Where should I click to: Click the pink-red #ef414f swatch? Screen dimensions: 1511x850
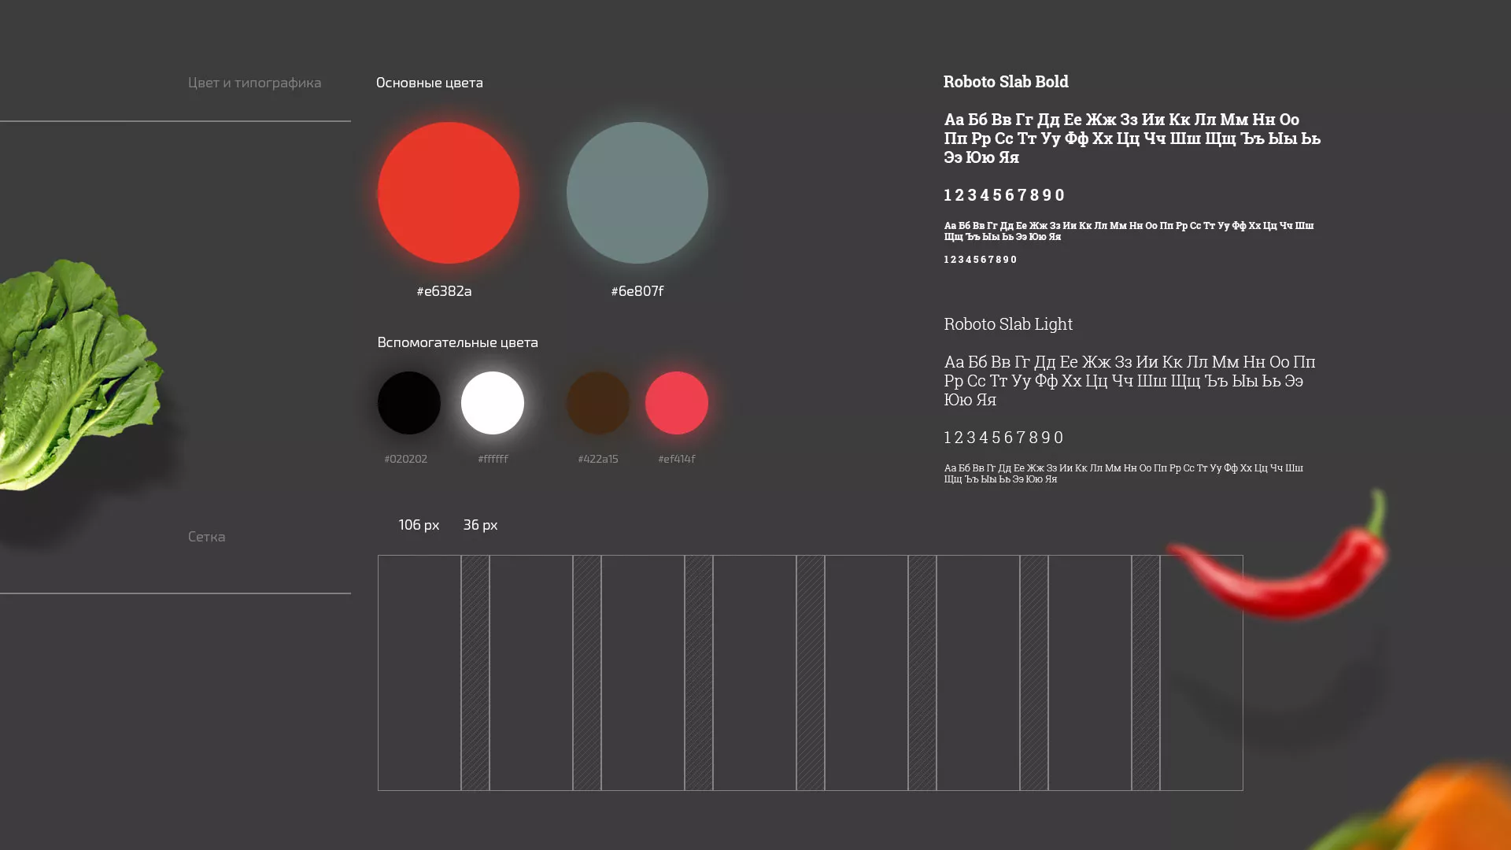(676, 403)
